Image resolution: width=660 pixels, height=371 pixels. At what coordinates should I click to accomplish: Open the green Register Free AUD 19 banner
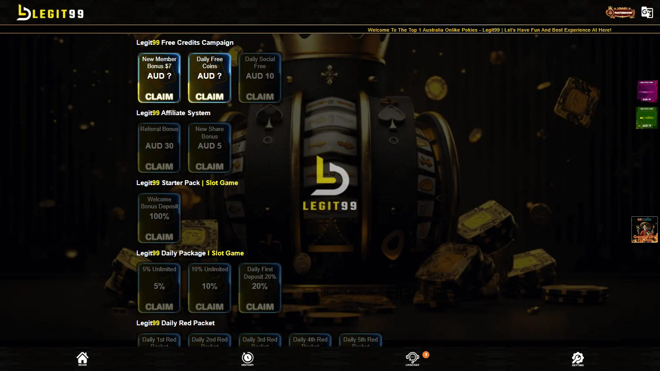click(x=647, y=118)
